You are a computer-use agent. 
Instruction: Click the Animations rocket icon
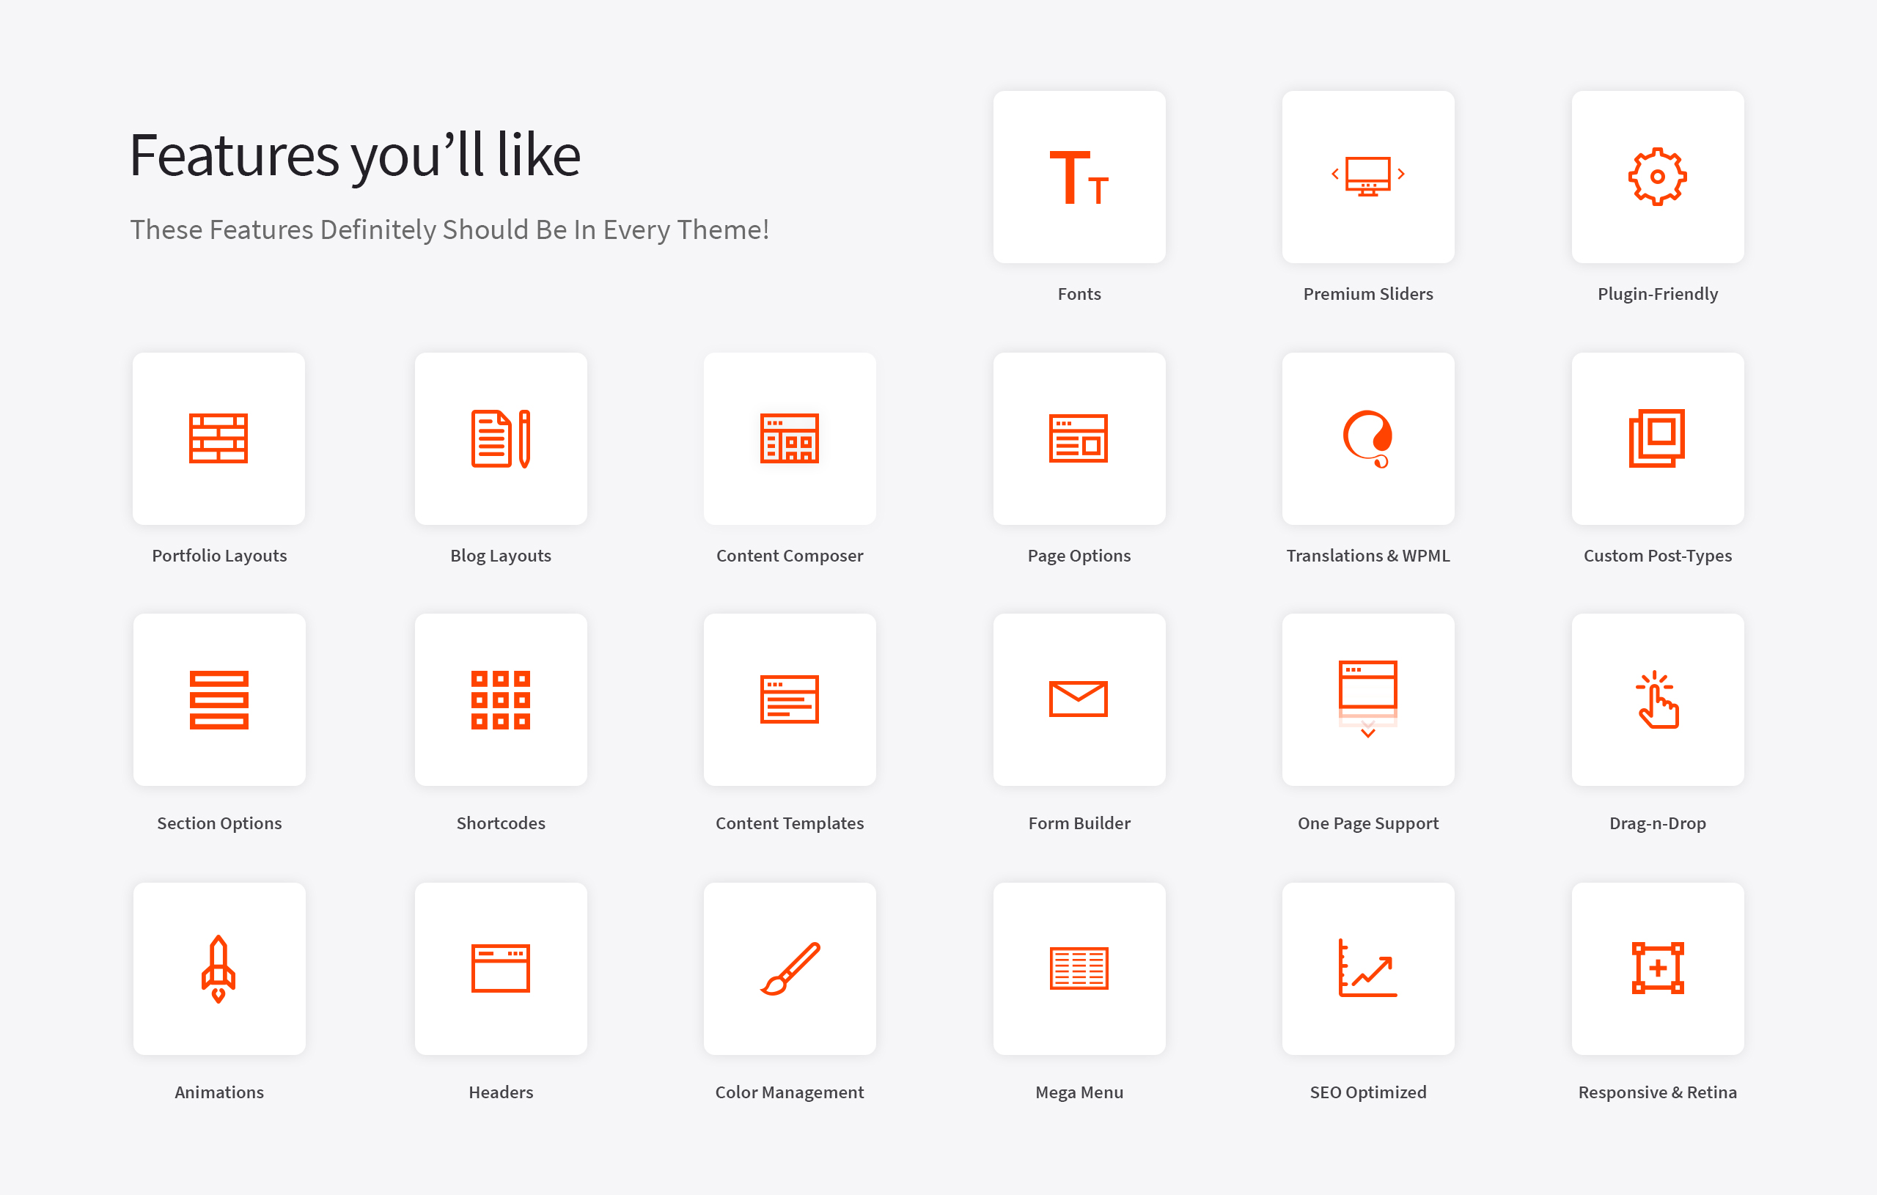[219, 968]
